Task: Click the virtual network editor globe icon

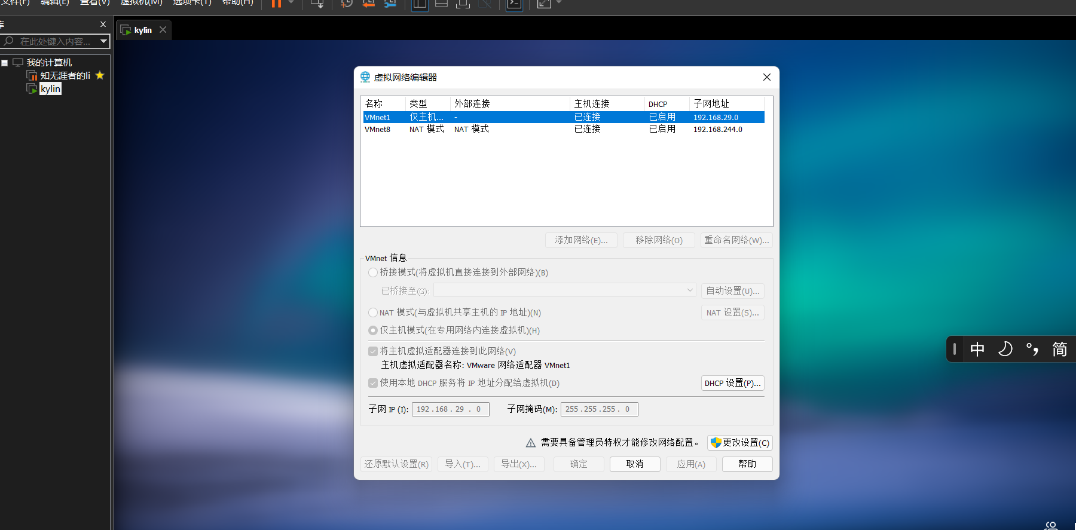Action: [x=365, y=77]
